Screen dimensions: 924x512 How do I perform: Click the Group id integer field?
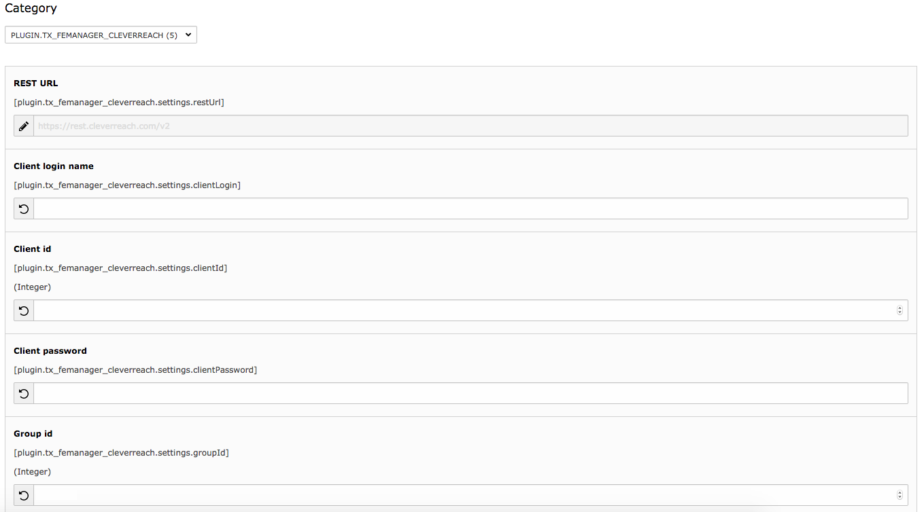(470, 495)
